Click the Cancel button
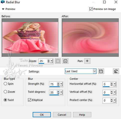 [x=62, y=115]
